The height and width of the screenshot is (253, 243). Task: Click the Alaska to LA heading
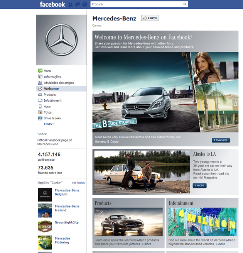point(204,154)
